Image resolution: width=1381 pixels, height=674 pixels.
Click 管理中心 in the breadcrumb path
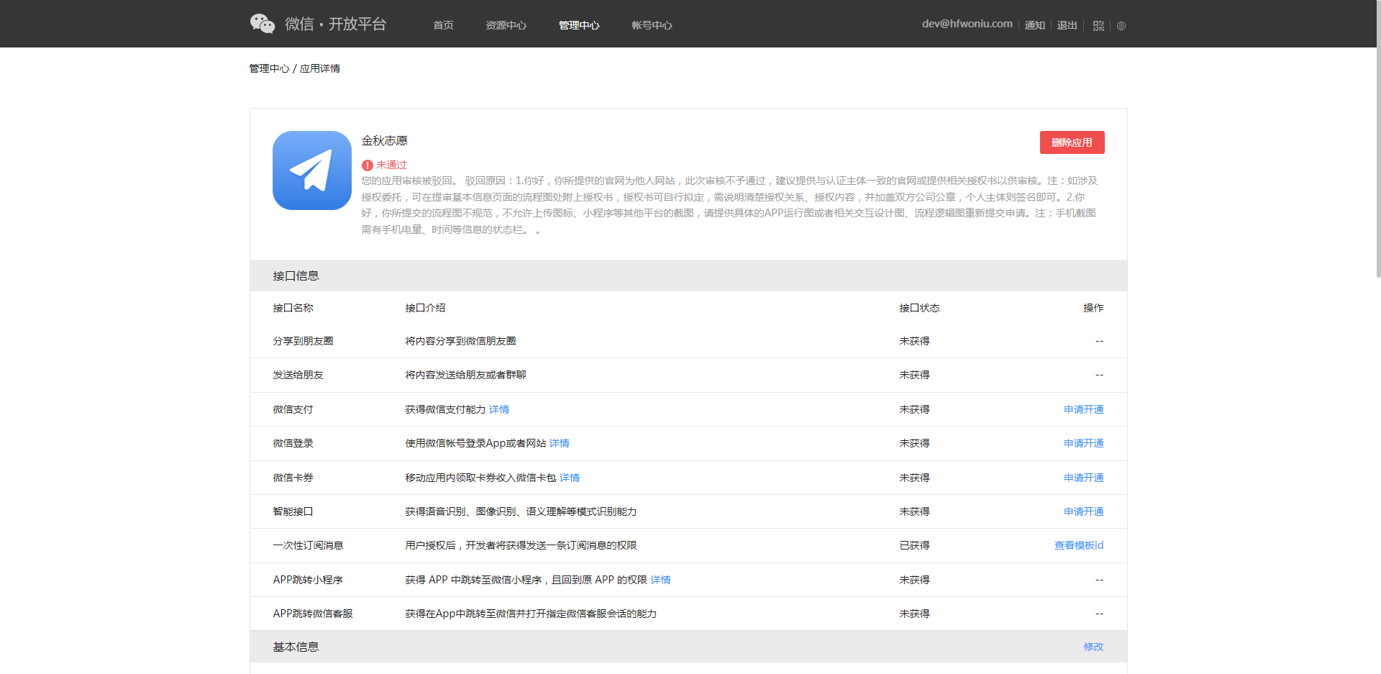(x=269, y=68)
